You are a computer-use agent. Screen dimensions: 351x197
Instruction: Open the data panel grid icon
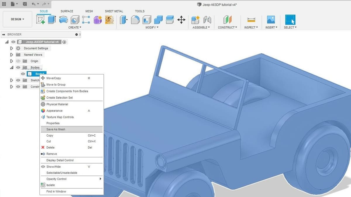click(x=4, y=4)
